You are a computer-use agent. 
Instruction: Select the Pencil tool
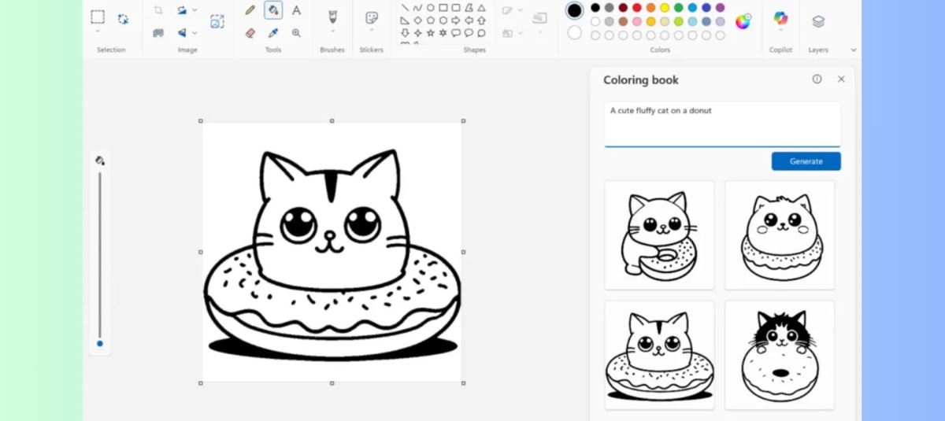[x=250, y=10]
